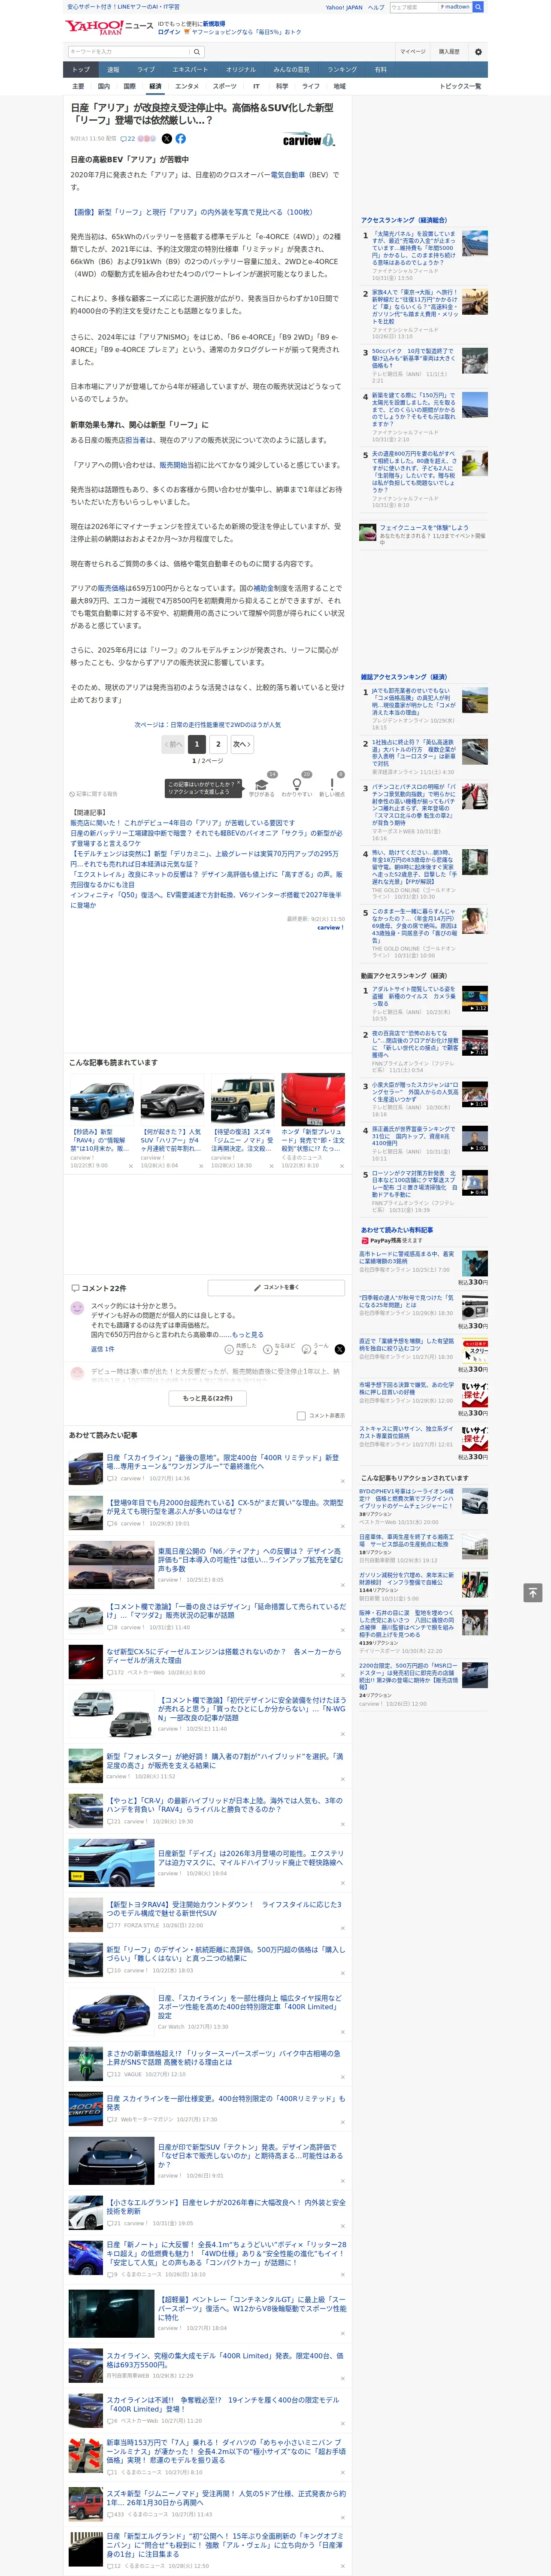Open ホンダ新型プレリュード recommended thumbnail

coord(313,1099)
